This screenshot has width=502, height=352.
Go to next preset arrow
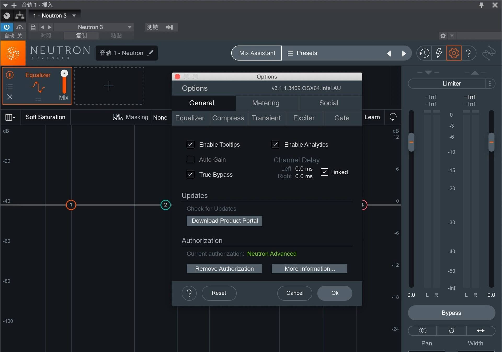click(x=404, y=53)
